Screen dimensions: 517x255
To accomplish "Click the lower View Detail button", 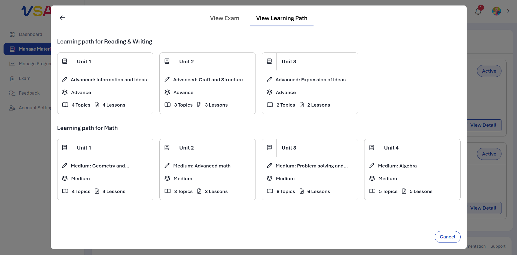I will [484, 208].
